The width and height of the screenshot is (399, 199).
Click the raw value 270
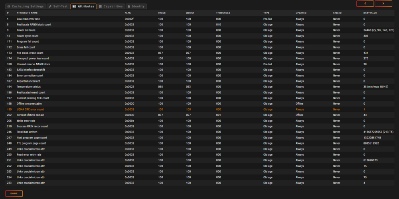366,59
